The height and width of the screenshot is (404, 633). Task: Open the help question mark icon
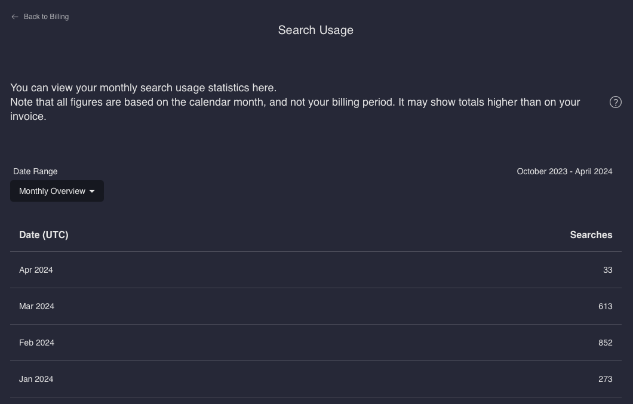615,102
